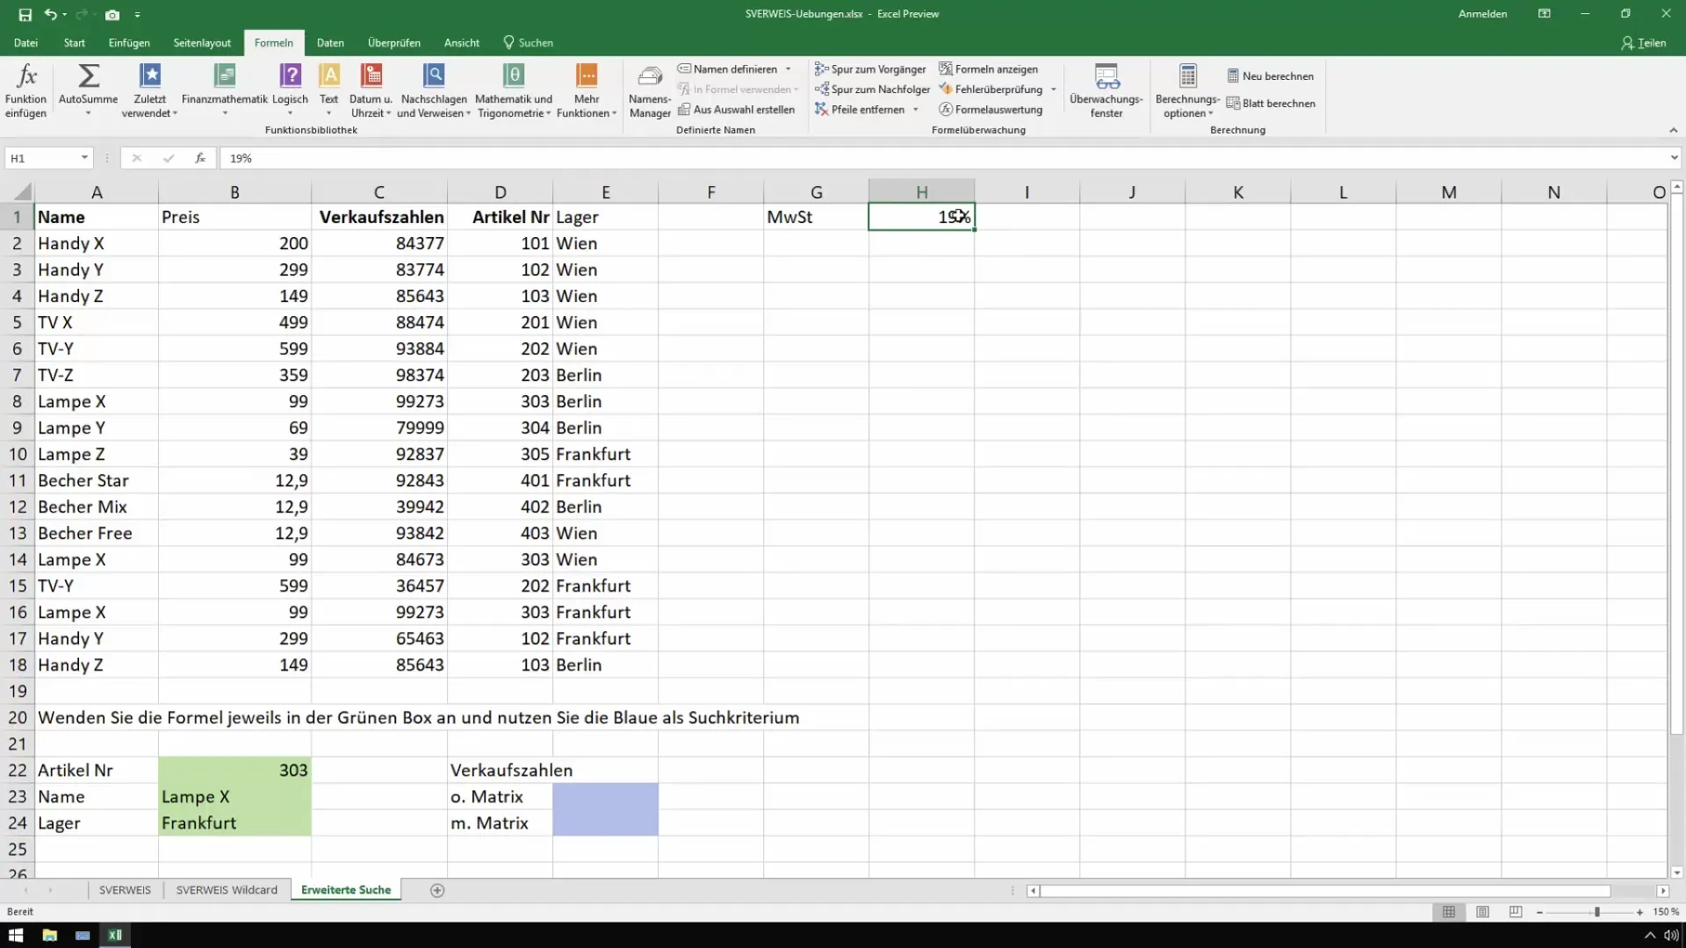Open the SVERWEIS sheet tab
This screenshot has height=948, width=1686.
click(125, 890)
